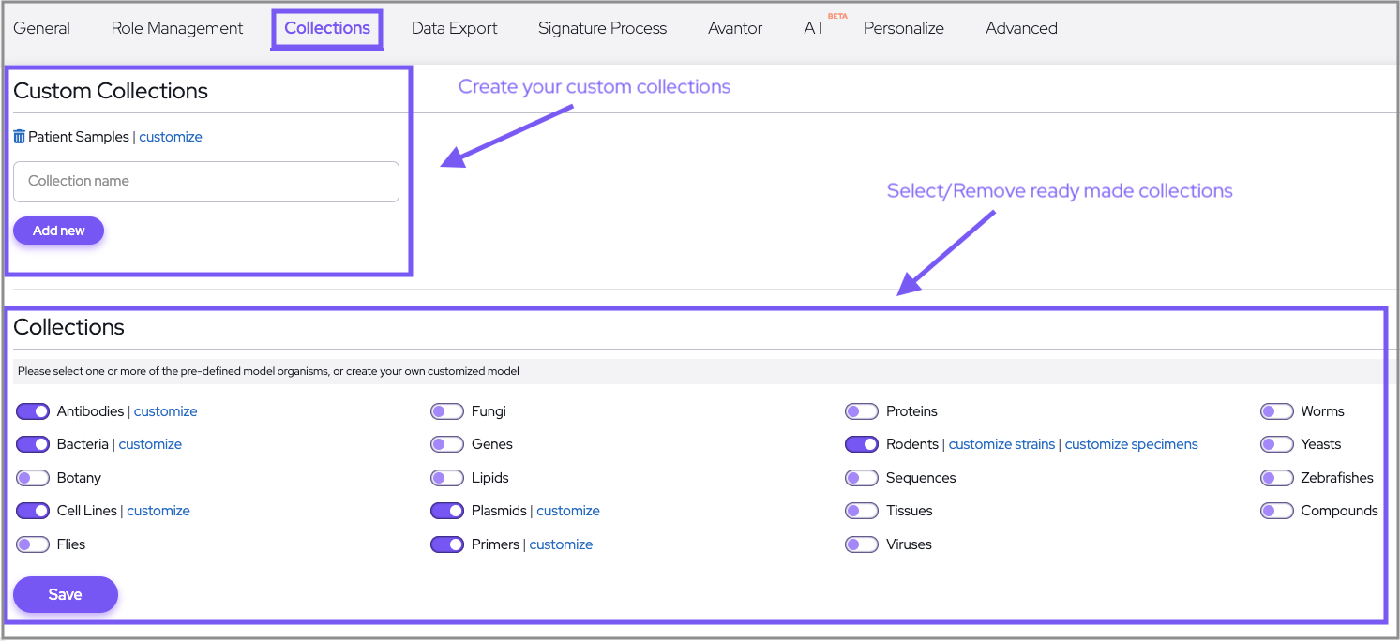This screenshot has width=1400, height=641.
Task: Disable the Bacteria collection toggle
Action: [33, 444]
